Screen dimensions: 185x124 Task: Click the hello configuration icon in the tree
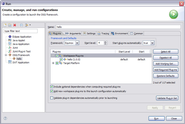tap(14, 59)
